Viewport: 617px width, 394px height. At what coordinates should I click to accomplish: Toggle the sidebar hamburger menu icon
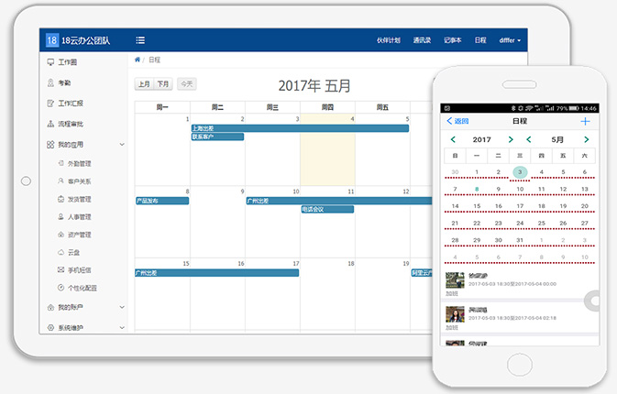(140, 40)
